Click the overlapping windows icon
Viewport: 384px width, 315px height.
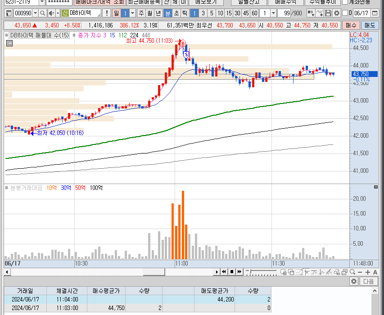[291, 272]
